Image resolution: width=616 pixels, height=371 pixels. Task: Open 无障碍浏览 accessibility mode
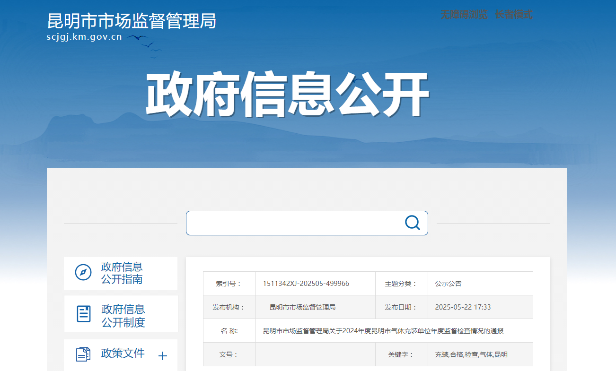click(x=464, y=15)
